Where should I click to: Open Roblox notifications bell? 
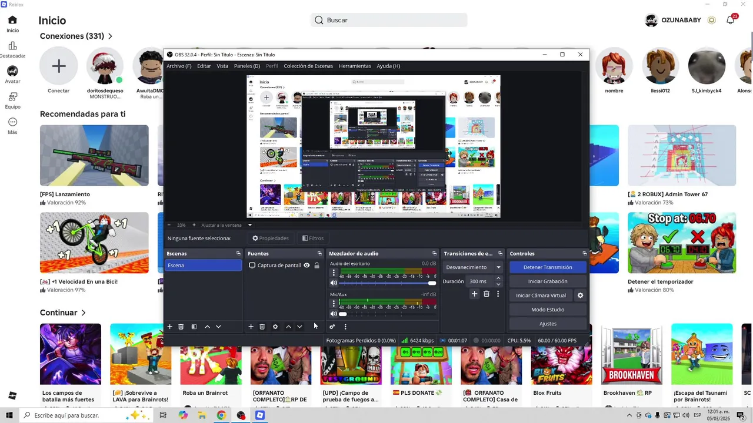pyautogui.click(x=731, y=20)
